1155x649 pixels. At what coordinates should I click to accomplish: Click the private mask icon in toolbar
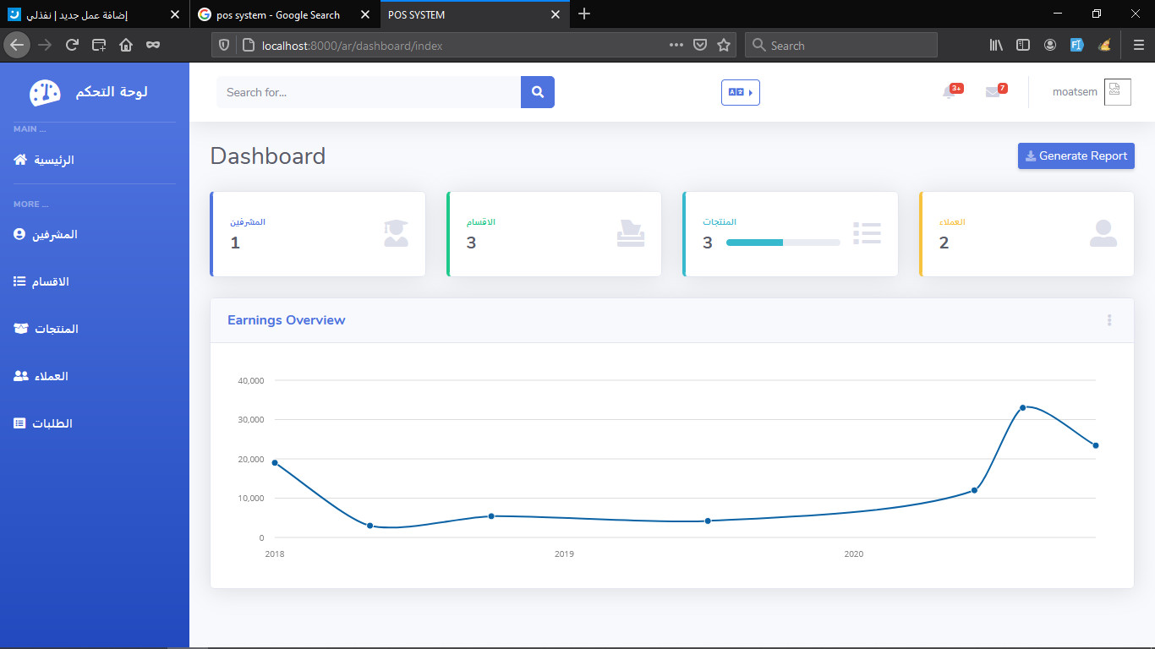[x=153, y=45]
